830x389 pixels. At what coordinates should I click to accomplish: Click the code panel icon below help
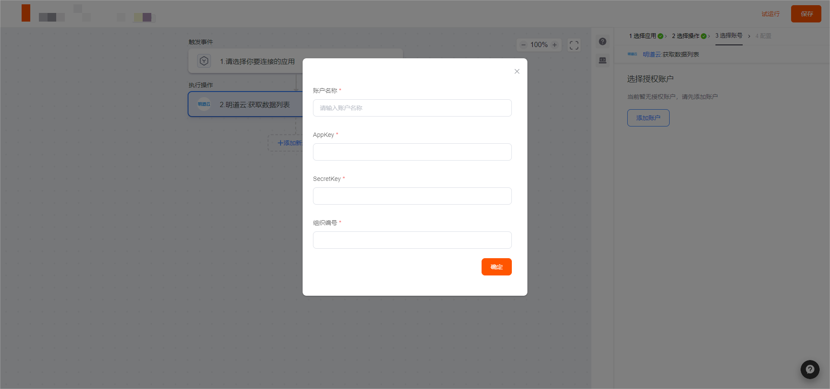(603, 60)
